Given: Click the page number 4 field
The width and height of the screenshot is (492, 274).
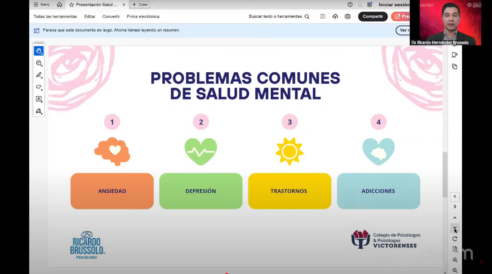Looking at the screenshot, I should pos(455,196).
